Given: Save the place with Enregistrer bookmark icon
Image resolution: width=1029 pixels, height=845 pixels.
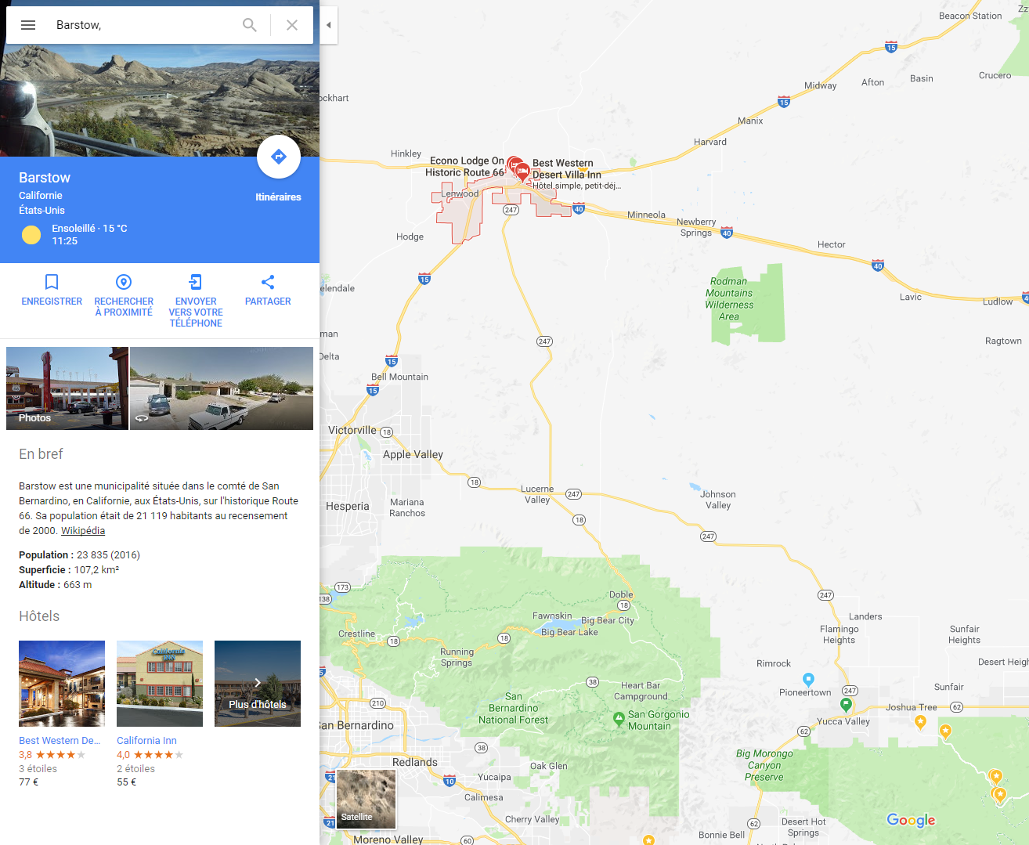Looking at the screenshot, I should [52, 282].
